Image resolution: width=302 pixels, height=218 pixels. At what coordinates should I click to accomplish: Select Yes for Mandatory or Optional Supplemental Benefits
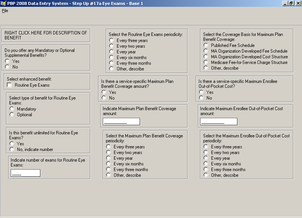[x=7, y=61]
